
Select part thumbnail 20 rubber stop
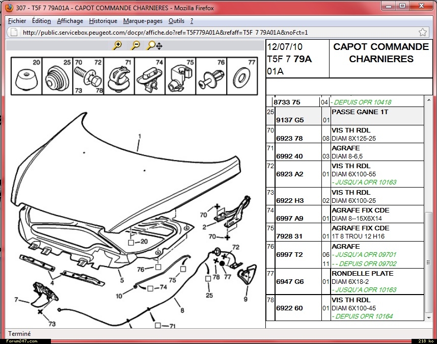tap(26, 76)
